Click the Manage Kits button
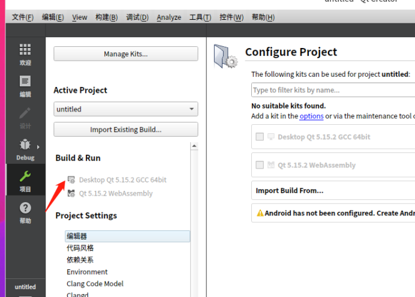The height and width of the screenshot is (297, 415). coord(126,54)
